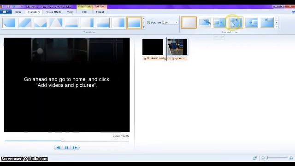Select the page-curl corner transition
Image resolution: width=295 pixels, height=166 pixels.
pyautogui.click(x=9, y=23)
